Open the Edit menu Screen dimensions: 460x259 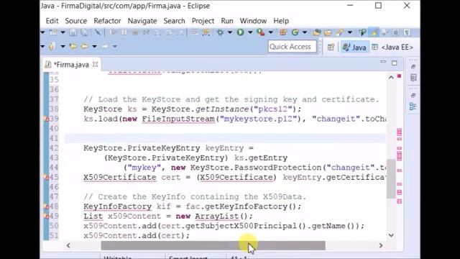[52, 21]
